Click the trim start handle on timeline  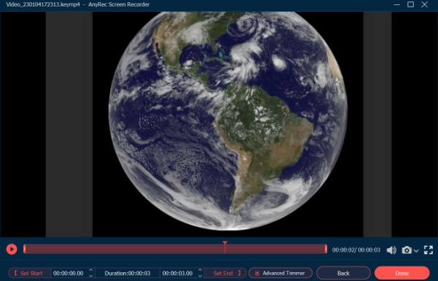25,249
